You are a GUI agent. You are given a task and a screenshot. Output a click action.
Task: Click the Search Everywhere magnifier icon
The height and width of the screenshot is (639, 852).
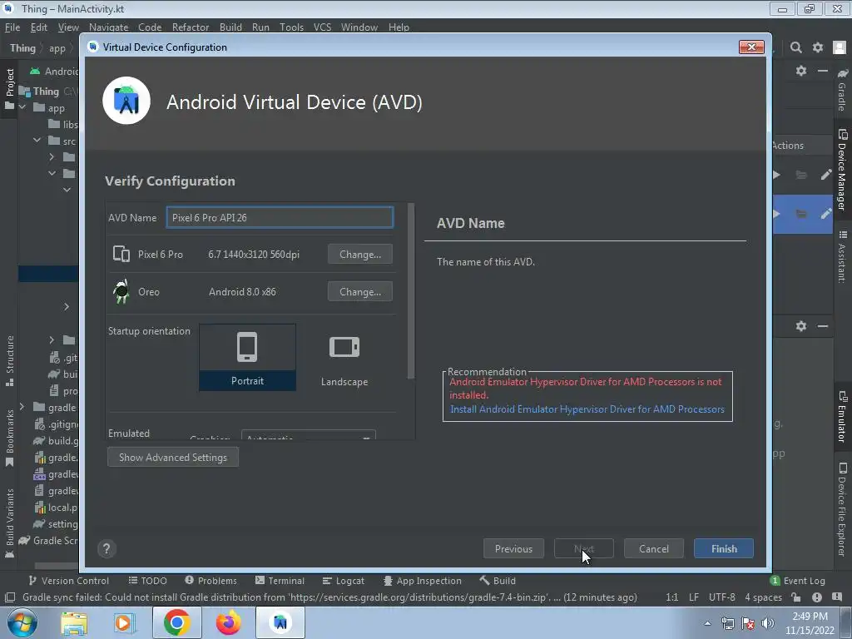[796, 47]
